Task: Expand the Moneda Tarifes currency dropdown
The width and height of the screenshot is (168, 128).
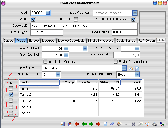Action: click(58, 75)
